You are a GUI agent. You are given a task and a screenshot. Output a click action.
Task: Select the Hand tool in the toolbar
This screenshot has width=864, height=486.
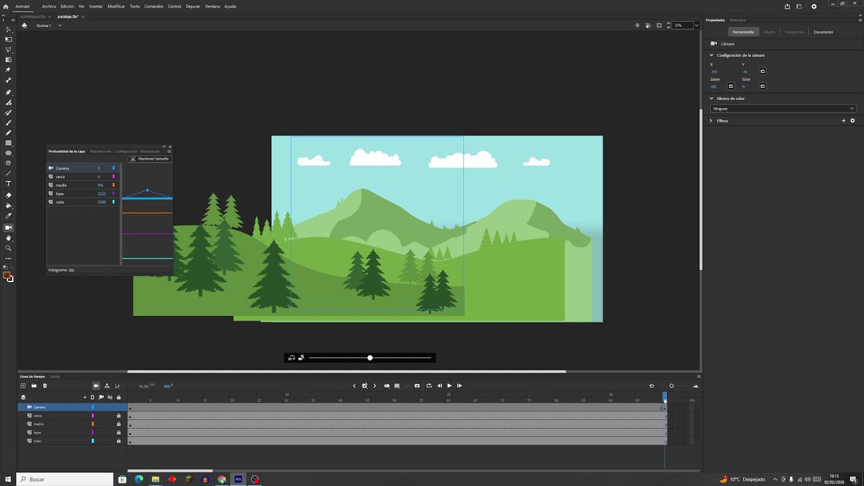tap(8, 238)
